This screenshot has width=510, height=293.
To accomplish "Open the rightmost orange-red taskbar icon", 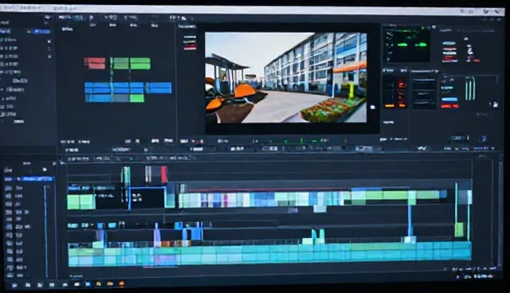I will [121, 283].
